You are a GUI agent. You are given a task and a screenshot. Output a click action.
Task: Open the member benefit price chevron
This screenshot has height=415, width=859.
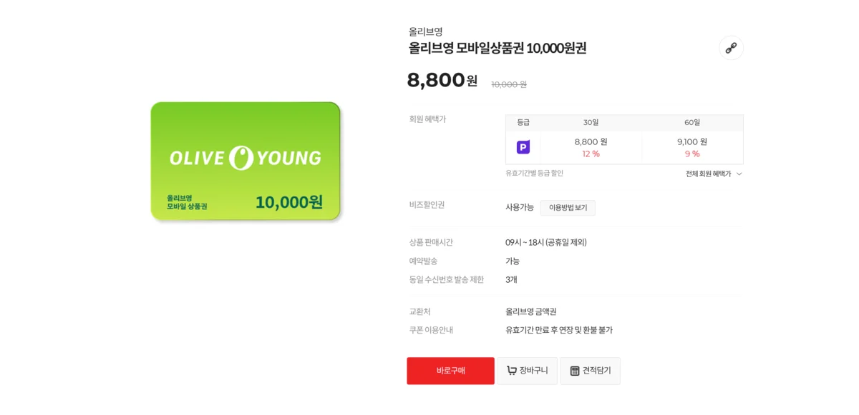pyautogui.click(x=739, y=174)
